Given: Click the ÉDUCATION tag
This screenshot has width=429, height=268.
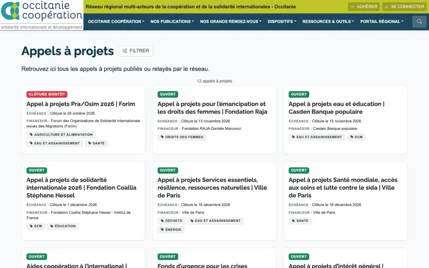Looking at the screenshot, I should pos(63,226).
